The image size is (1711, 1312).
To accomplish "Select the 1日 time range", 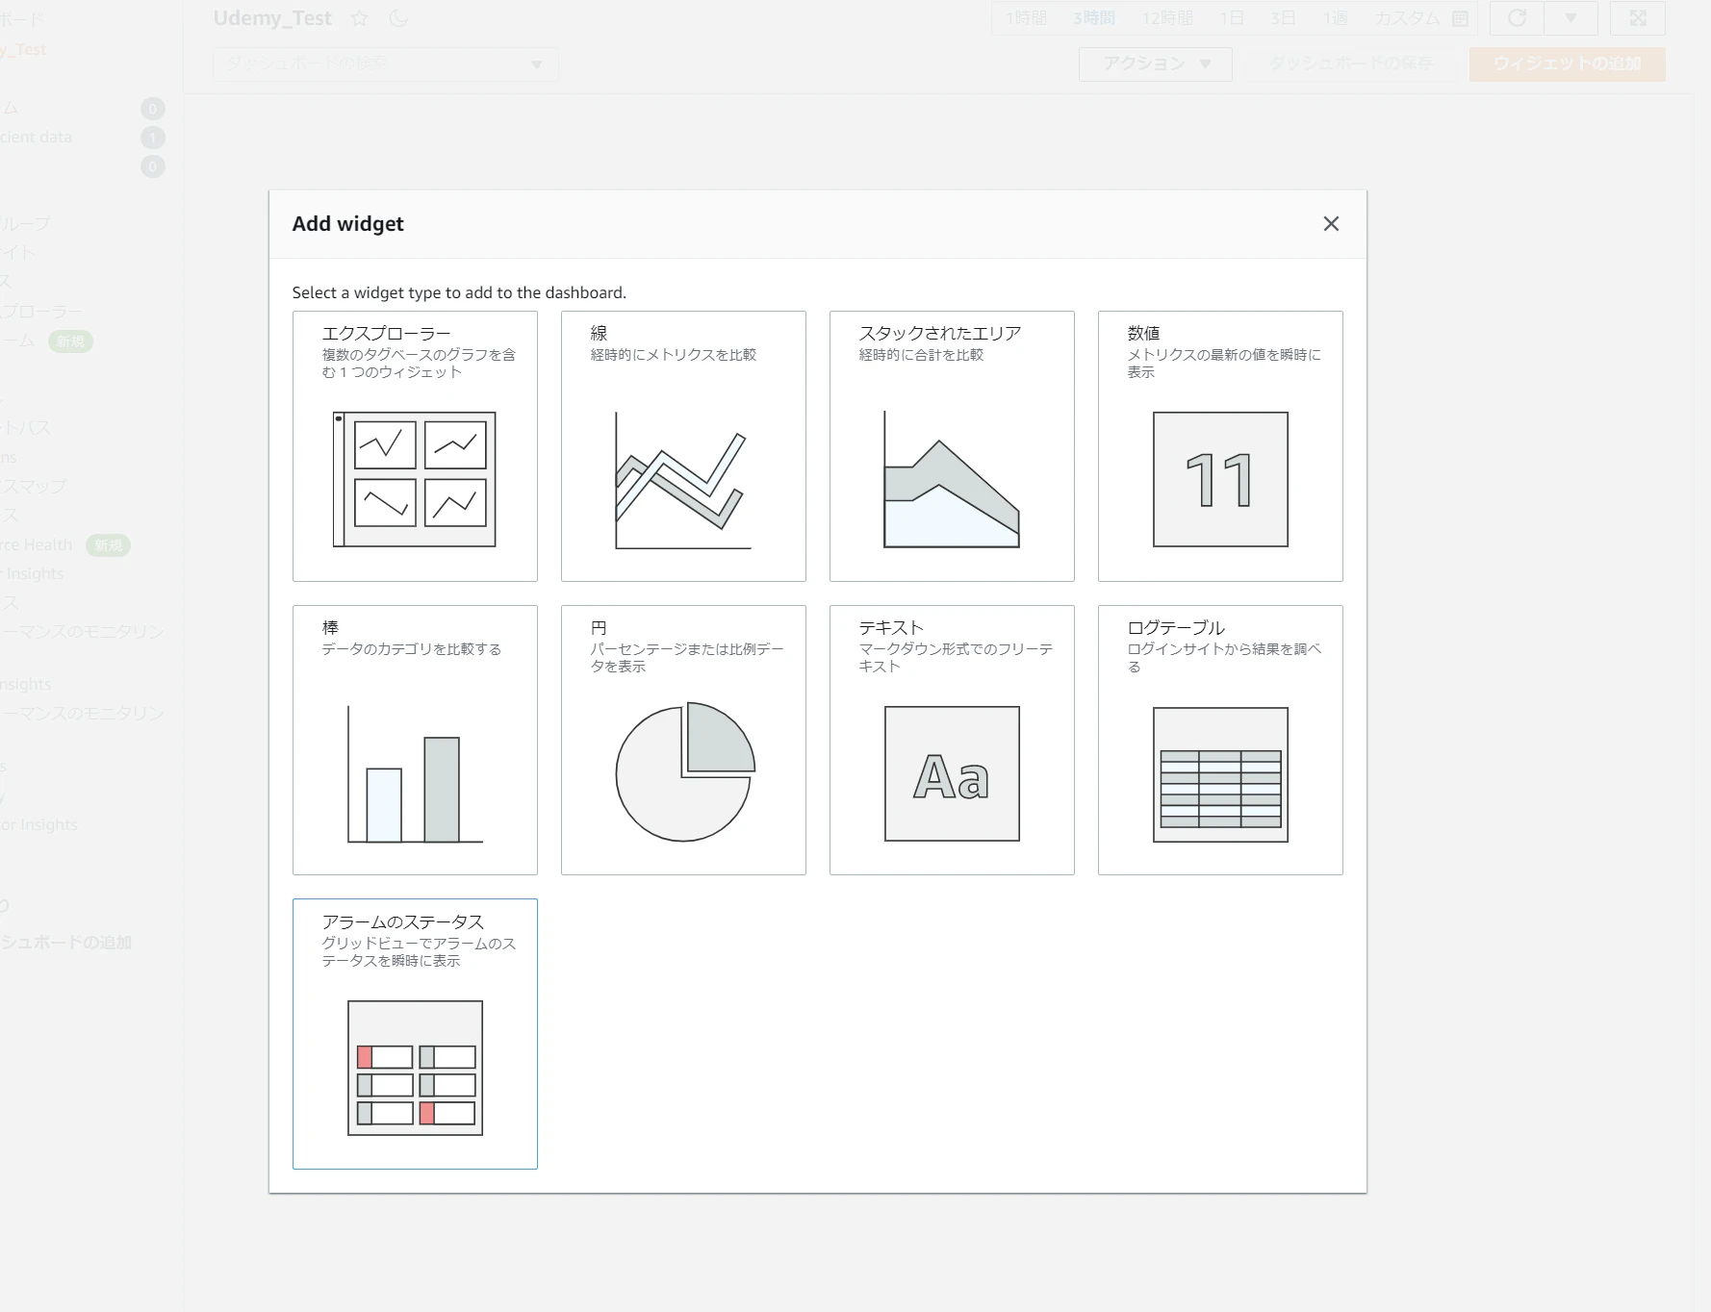I will [x=1232, y=18].
